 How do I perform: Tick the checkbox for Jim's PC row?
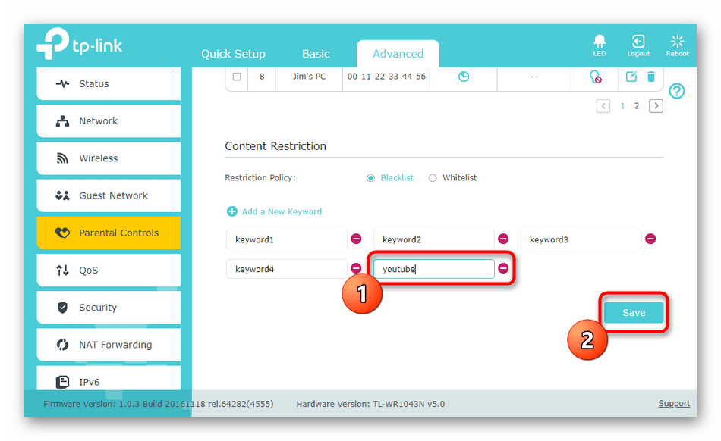pos(237,77)
